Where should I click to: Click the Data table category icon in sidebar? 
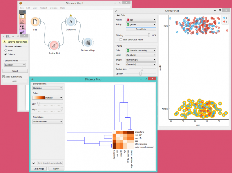point(22,16)
